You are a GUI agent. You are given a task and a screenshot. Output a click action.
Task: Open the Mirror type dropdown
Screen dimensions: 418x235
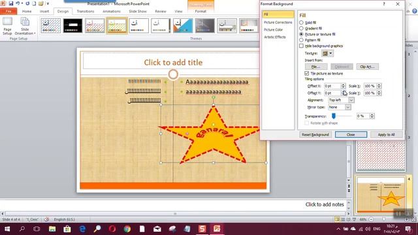coord(340,107)
